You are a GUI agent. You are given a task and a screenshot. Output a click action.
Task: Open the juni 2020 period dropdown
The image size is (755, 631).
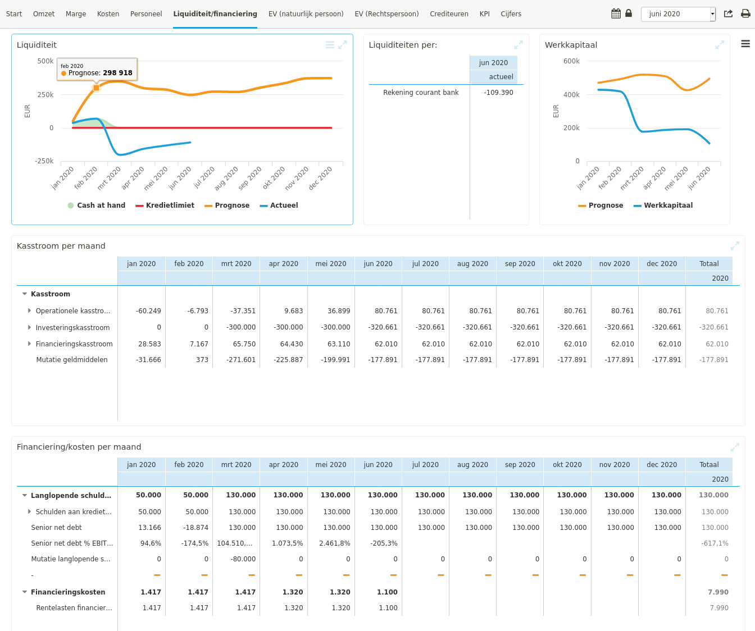point(712,14)
